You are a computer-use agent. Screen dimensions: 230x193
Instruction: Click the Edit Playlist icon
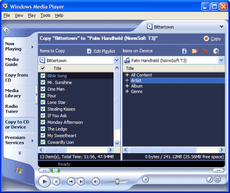click(89, 51)
